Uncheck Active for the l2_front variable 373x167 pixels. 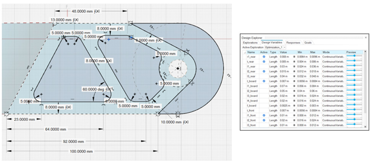coord(264,121)
